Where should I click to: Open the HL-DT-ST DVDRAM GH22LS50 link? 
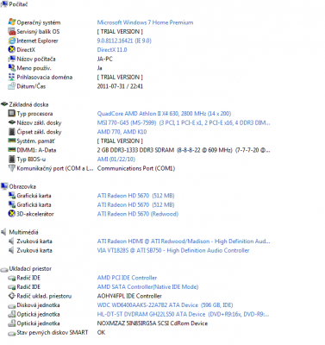click(x=183, y=314)
